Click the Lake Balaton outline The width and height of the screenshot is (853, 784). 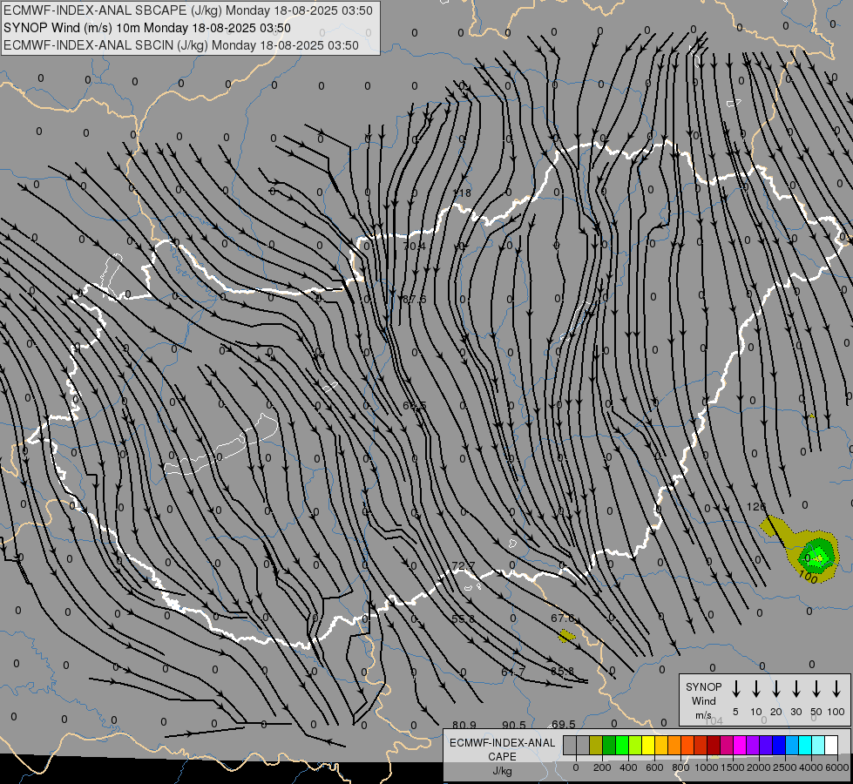[222, 446]
